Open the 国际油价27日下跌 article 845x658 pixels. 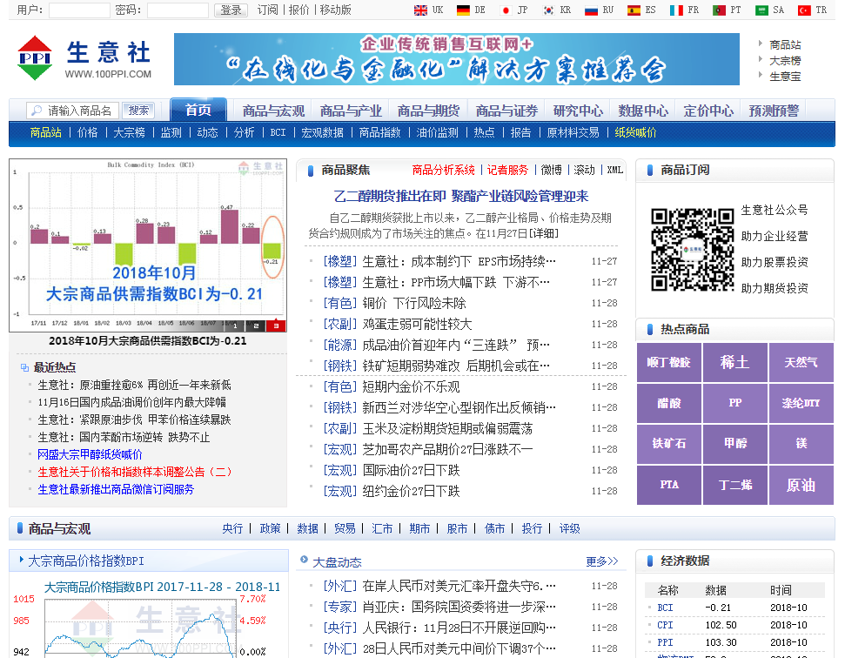tap(411, 471)
